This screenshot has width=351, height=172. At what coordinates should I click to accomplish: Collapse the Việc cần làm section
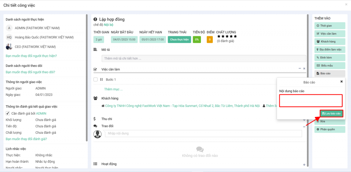click(x=300, y=69)
